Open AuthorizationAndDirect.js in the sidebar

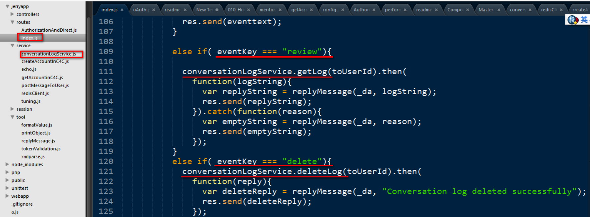tap(49, 30)
